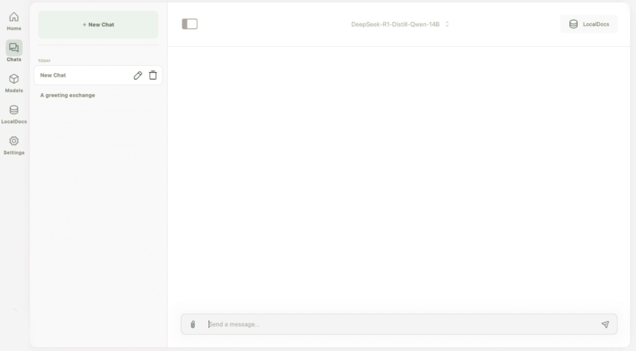Viewport: 636px width, 351px height.
Task: Open LocalDocs button in top right
Action: click(x=589, y=25)
